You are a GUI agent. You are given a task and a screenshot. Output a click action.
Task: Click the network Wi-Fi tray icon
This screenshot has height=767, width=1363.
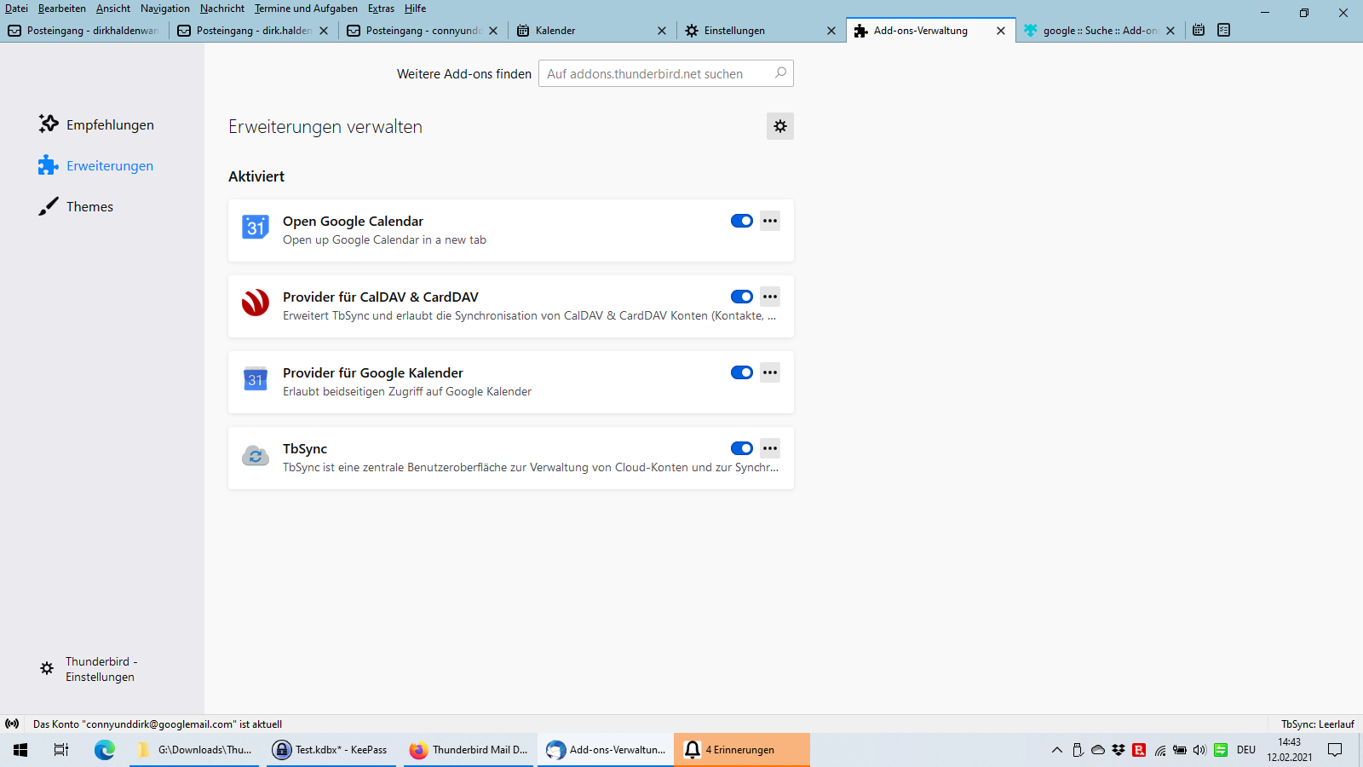pyautogui.click(x=1159, y=750)
